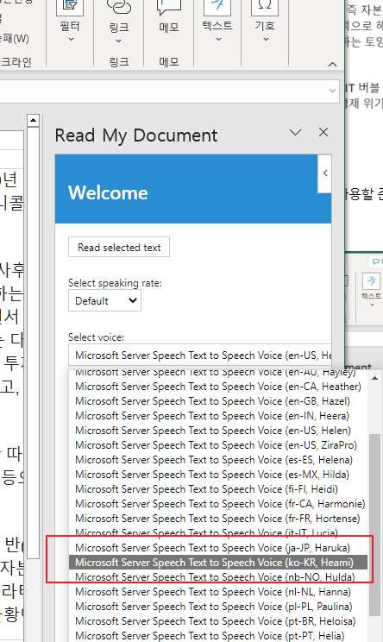The image size is (383, 642).
Task: Open Read My Document pane options chevron
Action: [295, 132]
